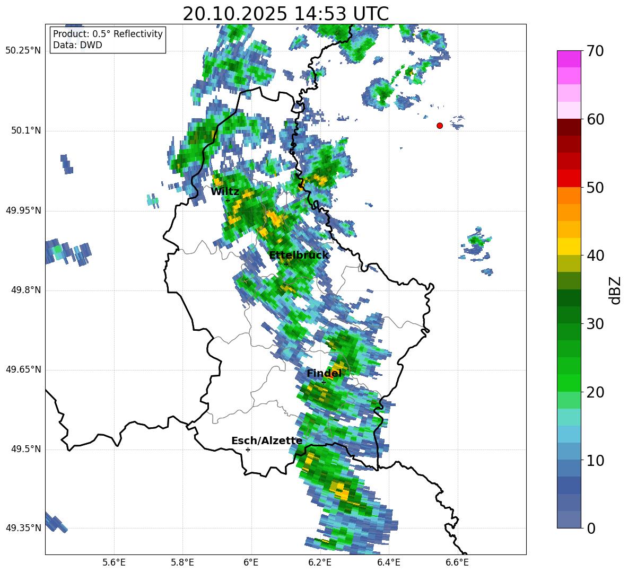Click the 60 value on colorbar
This screenshot has height=573, width=628.
coord(595,119)
